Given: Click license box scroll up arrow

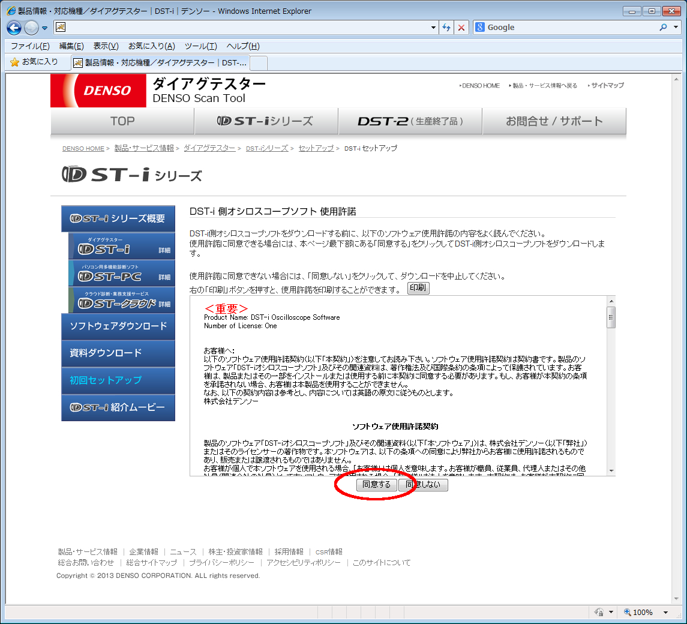Looking at the screenshot, I should 611,301.
